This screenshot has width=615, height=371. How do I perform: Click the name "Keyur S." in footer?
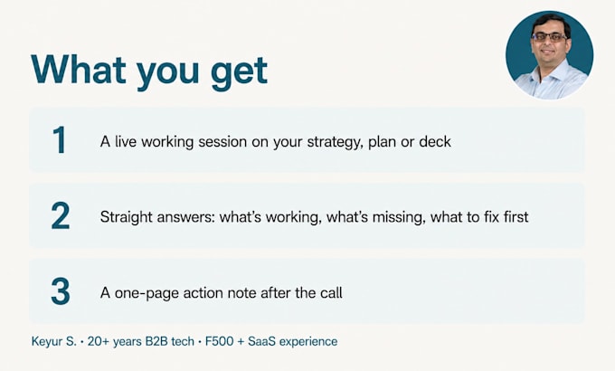coord(53,341)
